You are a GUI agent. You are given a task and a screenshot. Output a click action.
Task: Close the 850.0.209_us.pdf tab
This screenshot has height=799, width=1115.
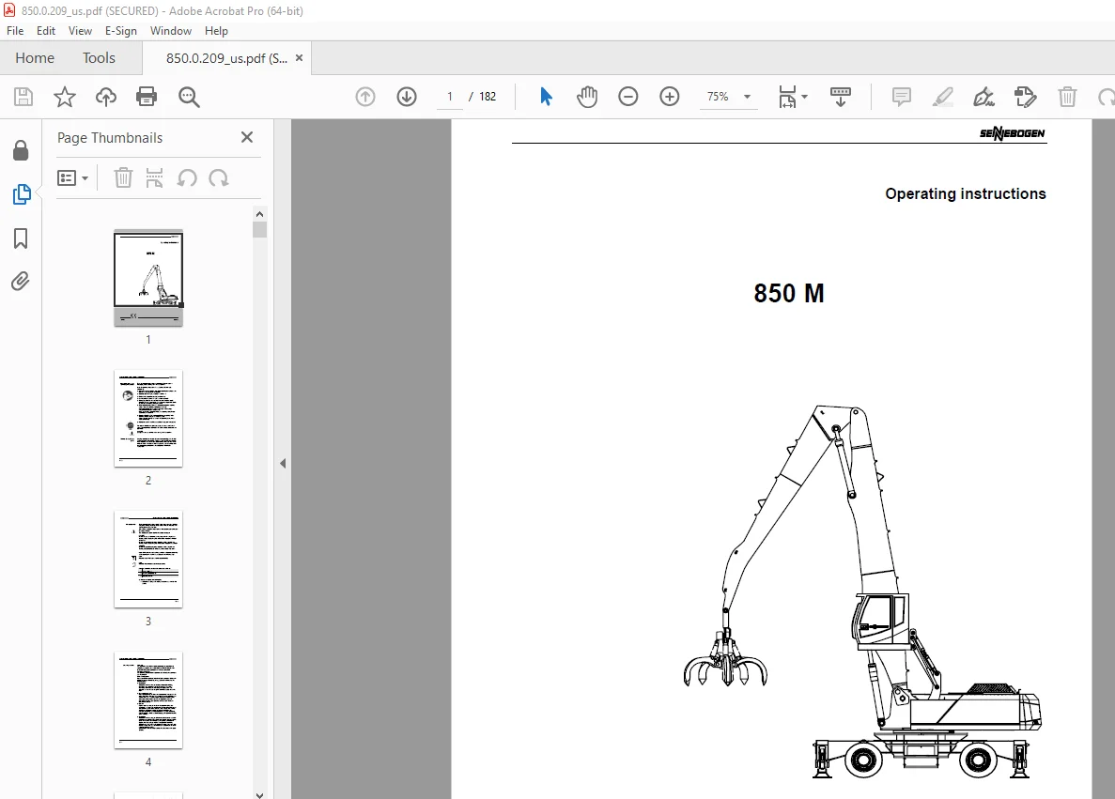coord(300,58)
